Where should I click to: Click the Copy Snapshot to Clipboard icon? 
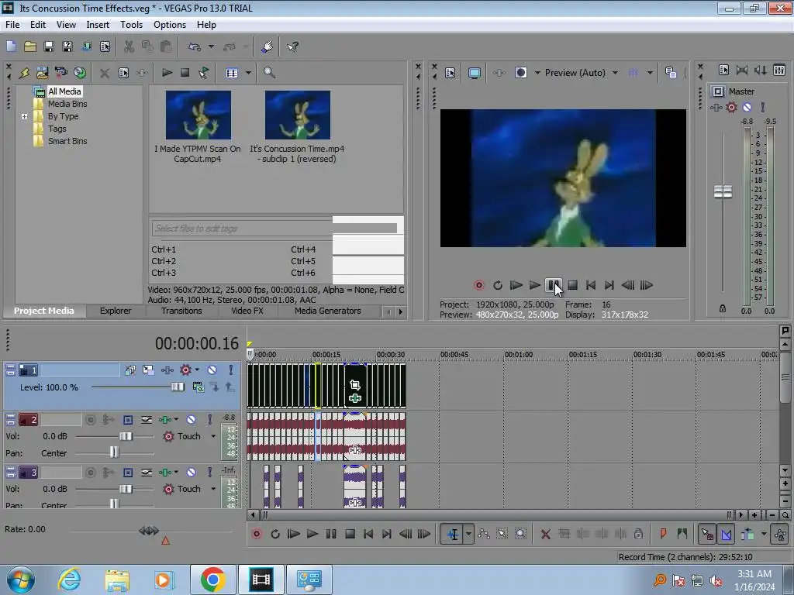click(x=671, y=73)
